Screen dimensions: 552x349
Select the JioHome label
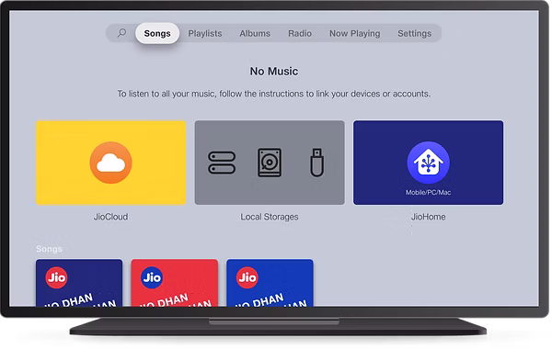pos(428,217)
